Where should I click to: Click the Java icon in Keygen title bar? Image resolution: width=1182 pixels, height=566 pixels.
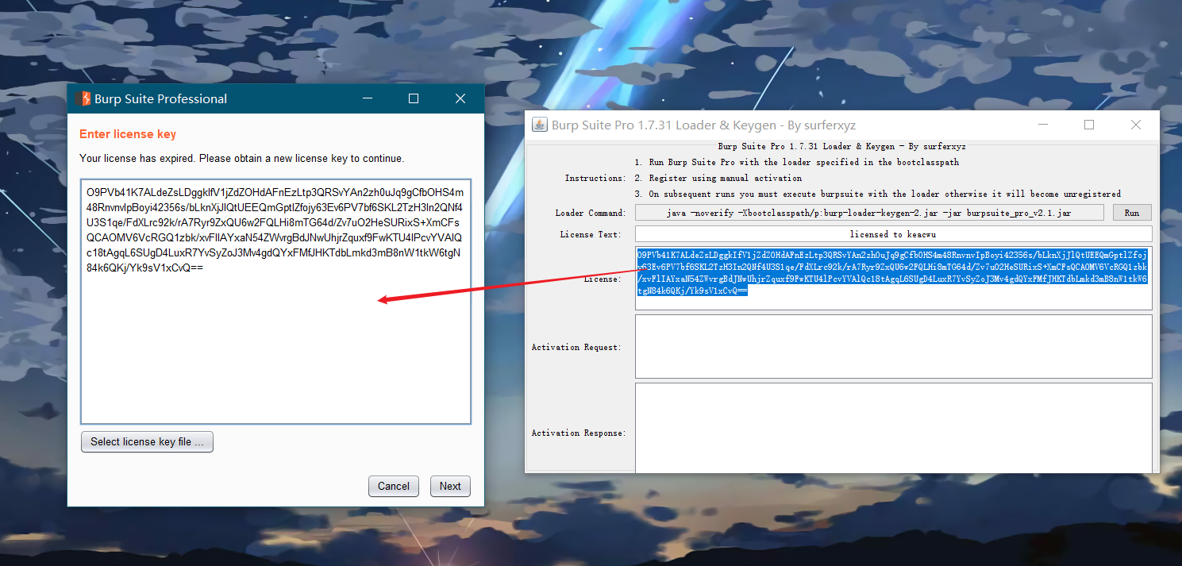[x=540, y=125]
